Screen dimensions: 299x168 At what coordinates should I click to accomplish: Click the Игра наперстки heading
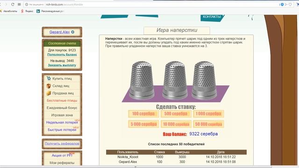click(x=177, y=30)
